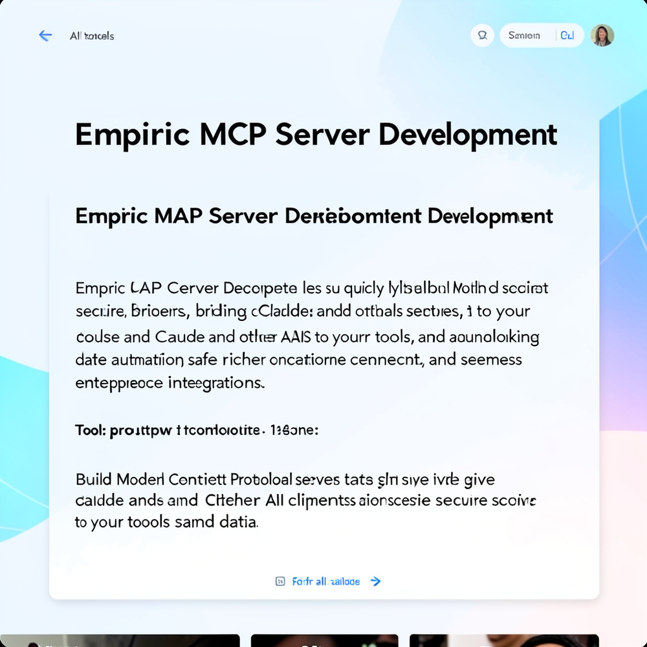The image size is (647, 647).
Task: Click the "Tool: prouttpw" bold line
Action: pyautogui.click(x=197, y=430)
